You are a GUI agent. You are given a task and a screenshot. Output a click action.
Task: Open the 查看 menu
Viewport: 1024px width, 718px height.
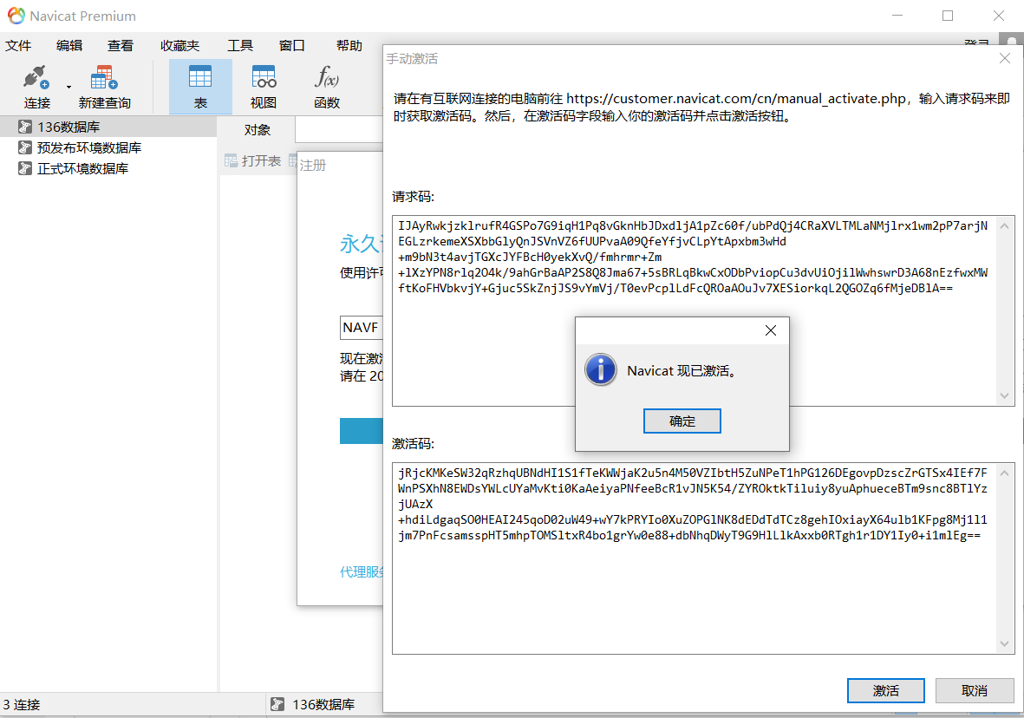pyautogui.click(x=121, y=46)
